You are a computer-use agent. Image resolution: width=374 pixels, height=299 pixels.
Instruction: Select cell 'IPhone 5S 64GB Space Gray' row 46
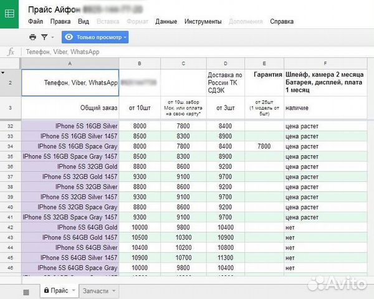point(70,268)
